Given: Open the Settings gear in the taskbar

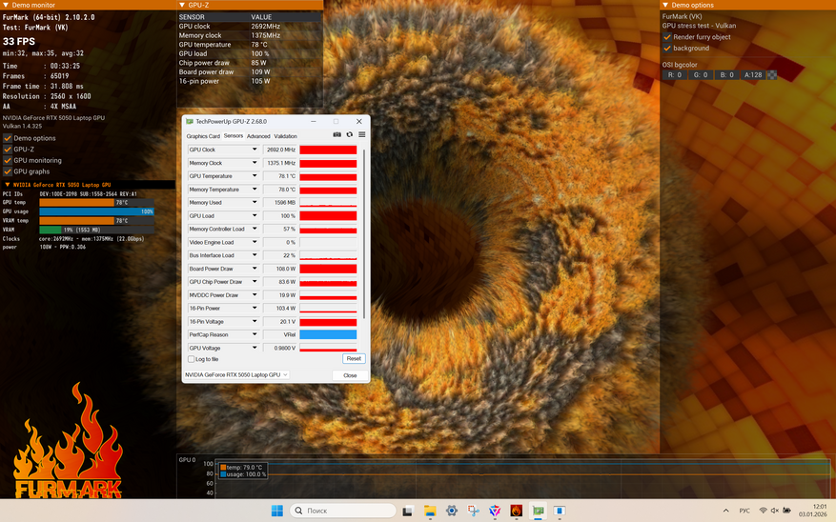Looking at the screenshot, I should coord(452,511).
